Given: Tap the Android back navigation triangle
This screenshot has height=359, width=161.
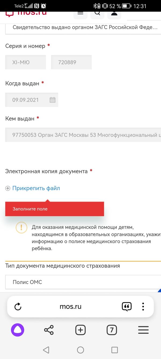Looking at the screenshot, I should click(x=46, y=350).
